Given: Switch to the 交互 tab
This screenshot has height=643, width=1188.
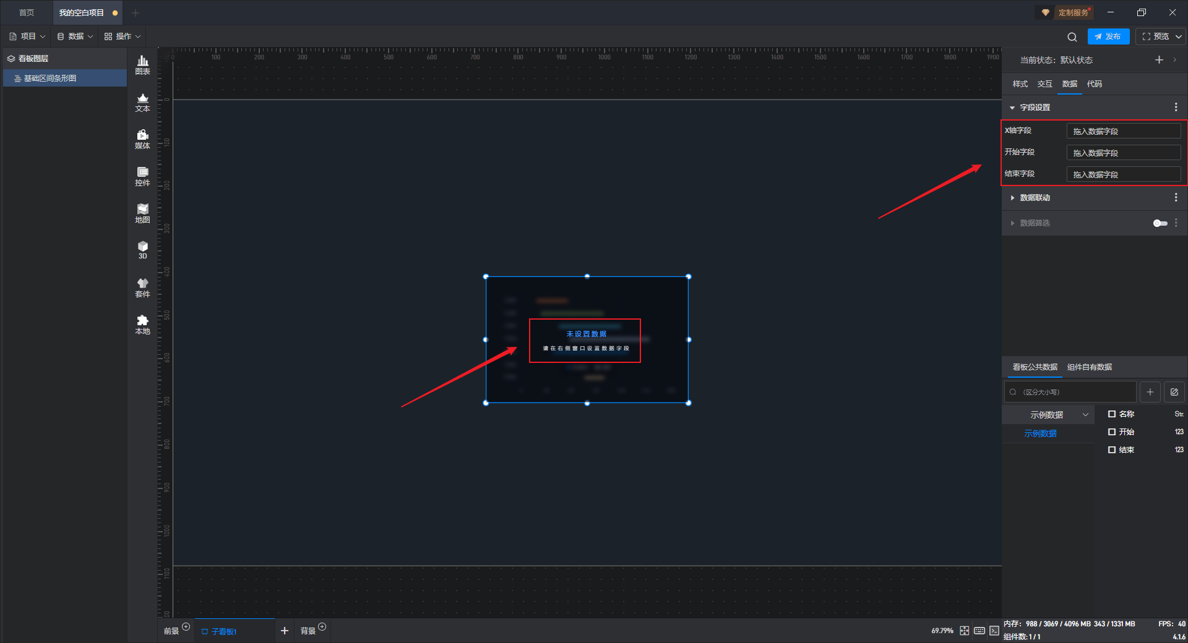Looking at the screenshot, I should tap(1045, 84).
